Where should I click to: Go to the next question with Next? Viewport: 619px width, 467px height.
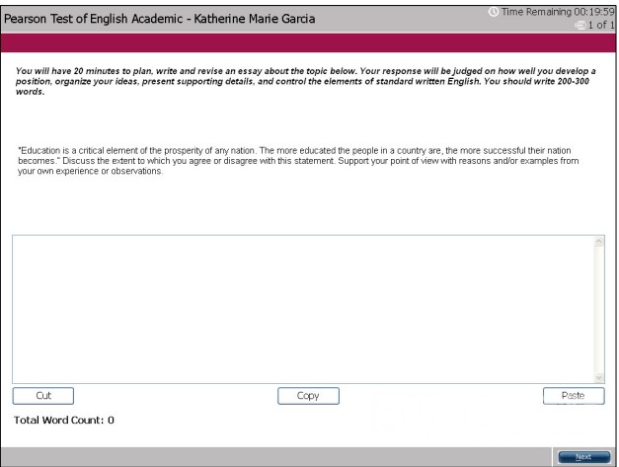(583, 457)
